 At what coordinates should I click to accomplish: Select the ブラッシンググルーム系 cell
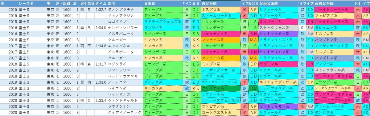[x=334, y=100]
